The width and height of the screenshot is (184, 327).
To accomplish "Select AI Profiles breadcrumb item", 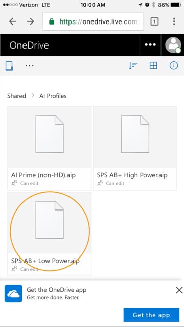I will pyautogui.click(x=53, y=96).
